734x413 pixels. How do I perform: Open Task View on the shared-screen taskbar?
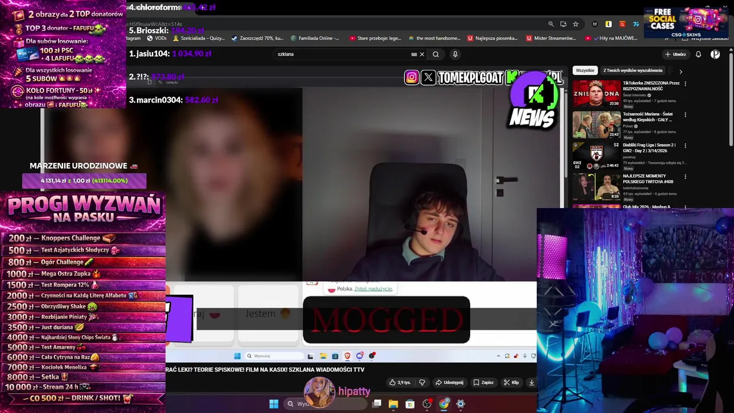pos(310,356)
